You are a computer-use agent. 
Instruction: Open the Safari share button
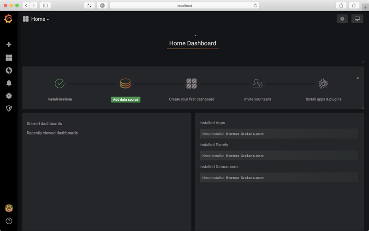341,6
